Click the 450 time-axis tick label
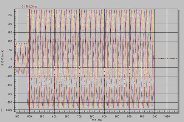The image size is (184, 122). click(17, 117)
